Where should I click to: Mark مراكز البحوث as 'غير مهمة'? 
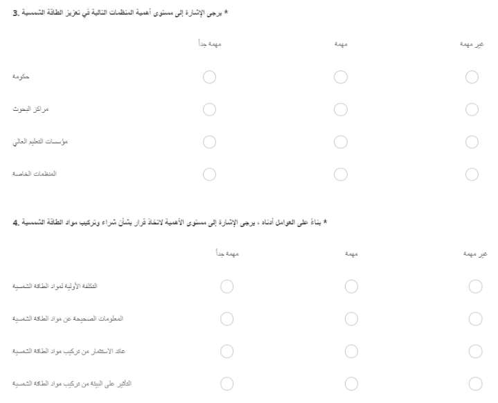[x=472, y=108]
